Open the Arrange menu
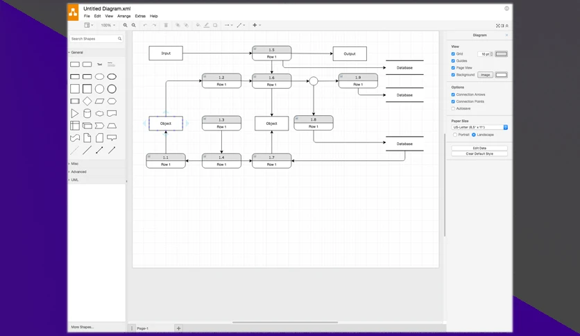This screenshot has height=336, width=580. coord(124,16)
